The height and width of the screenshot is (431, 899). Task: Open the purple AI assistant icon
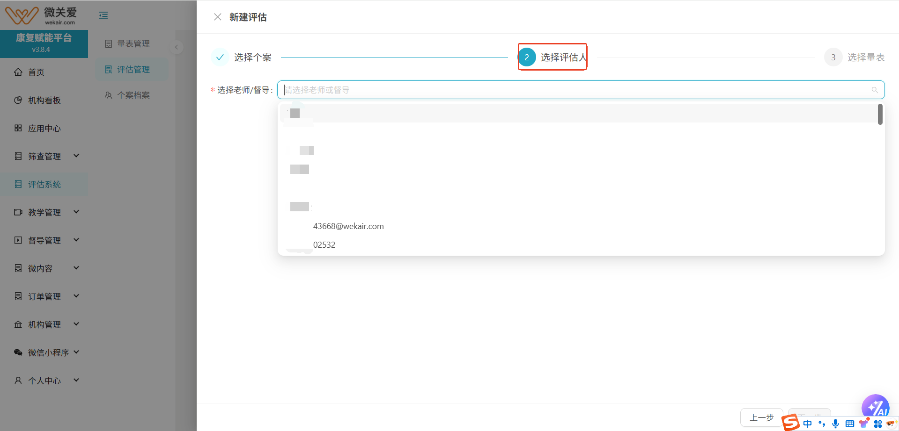pyautogui.click(x=875, y=406)
